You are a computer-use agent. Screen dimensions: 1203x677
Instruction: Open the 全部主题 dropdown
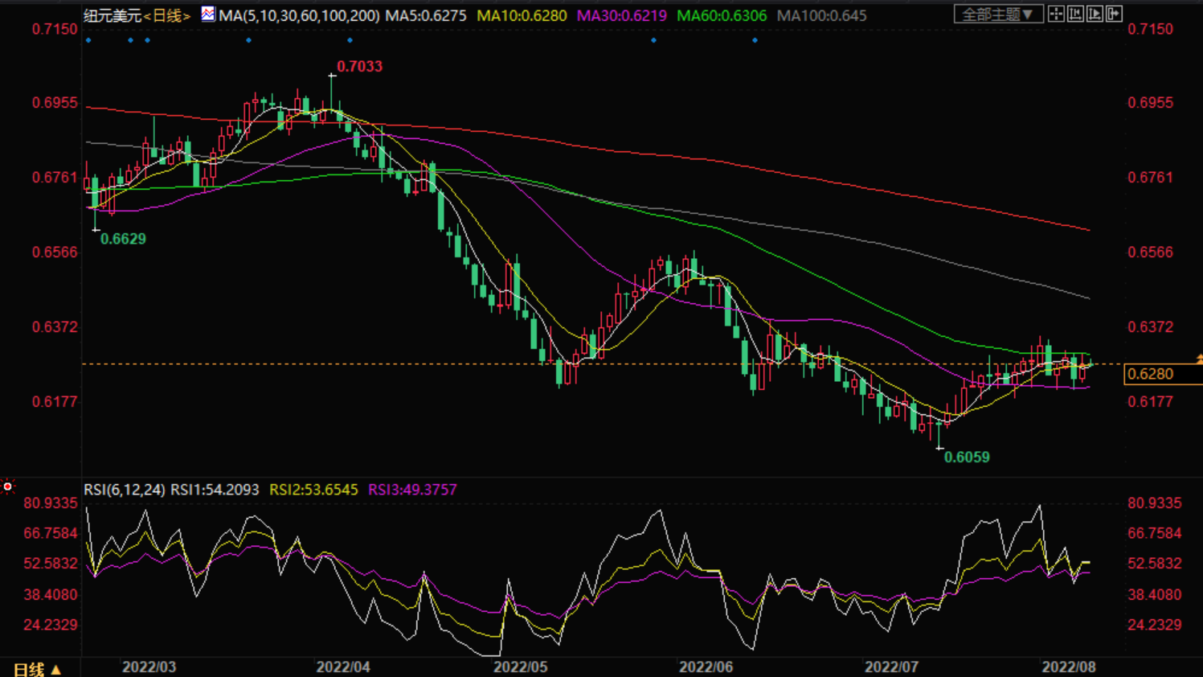pos(998,14)
